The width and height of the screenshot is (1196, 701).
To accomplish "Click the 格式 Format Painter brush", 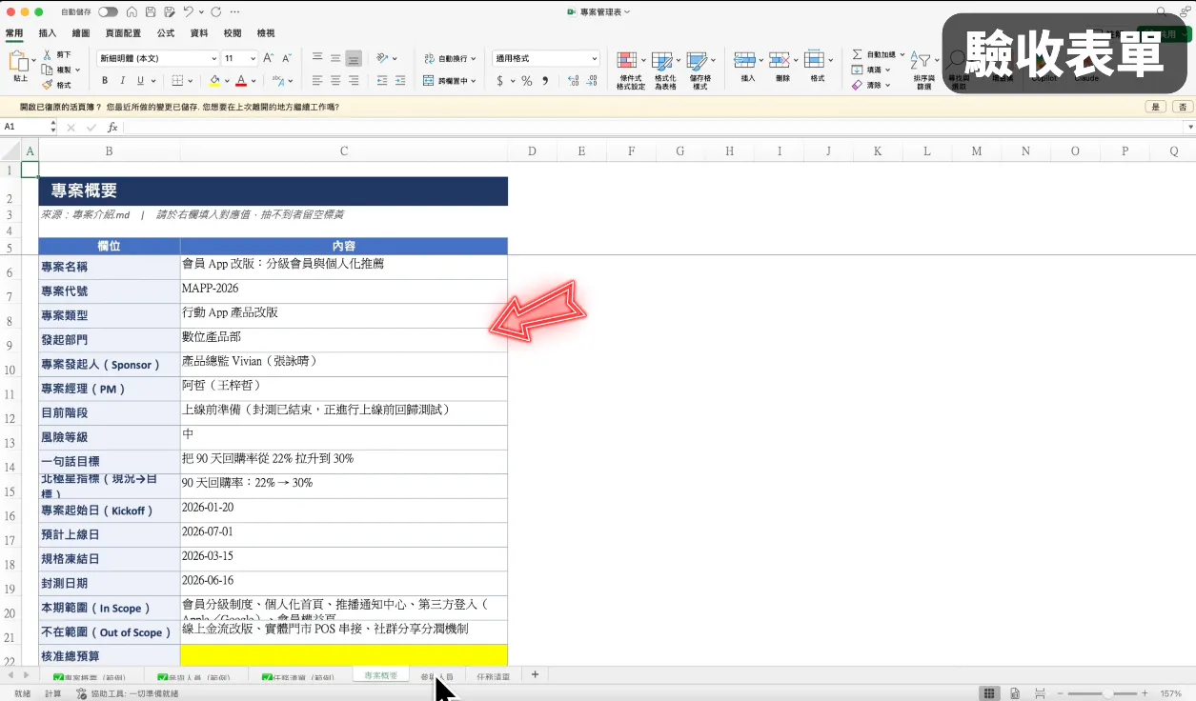I will 48,85.
